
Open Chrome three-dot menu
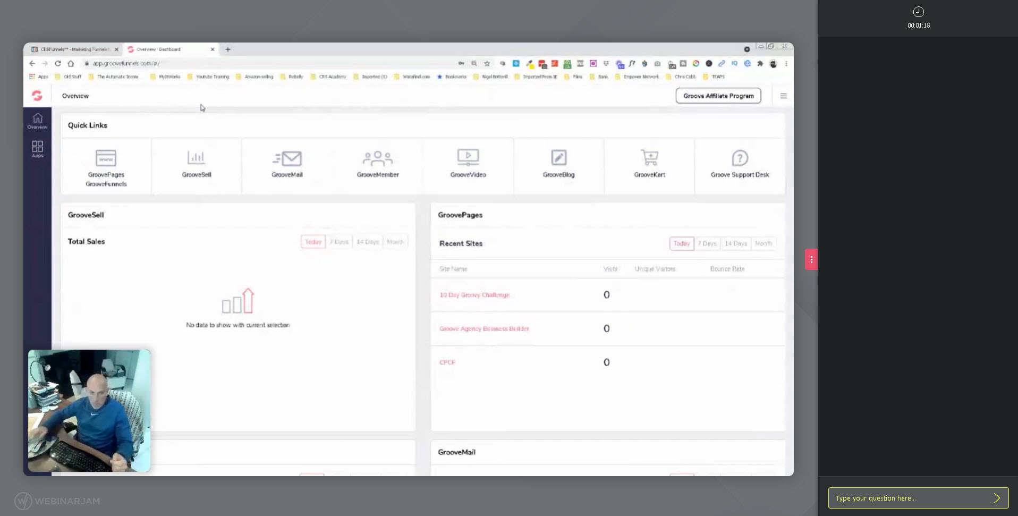point(786,64)
